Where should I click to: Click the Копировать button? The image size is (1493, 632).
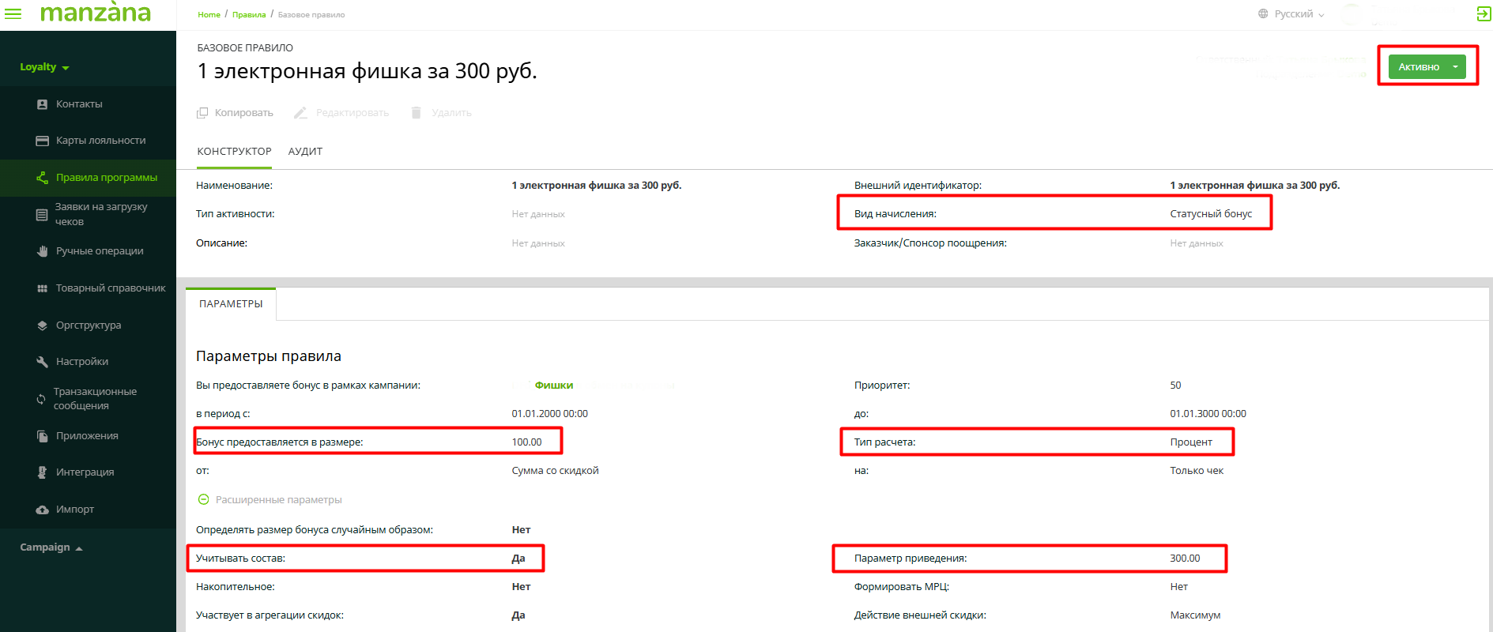(x=236, y=113)
